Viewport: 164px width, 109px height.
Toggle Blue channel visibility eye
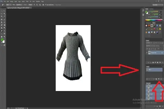click(147, 98)
